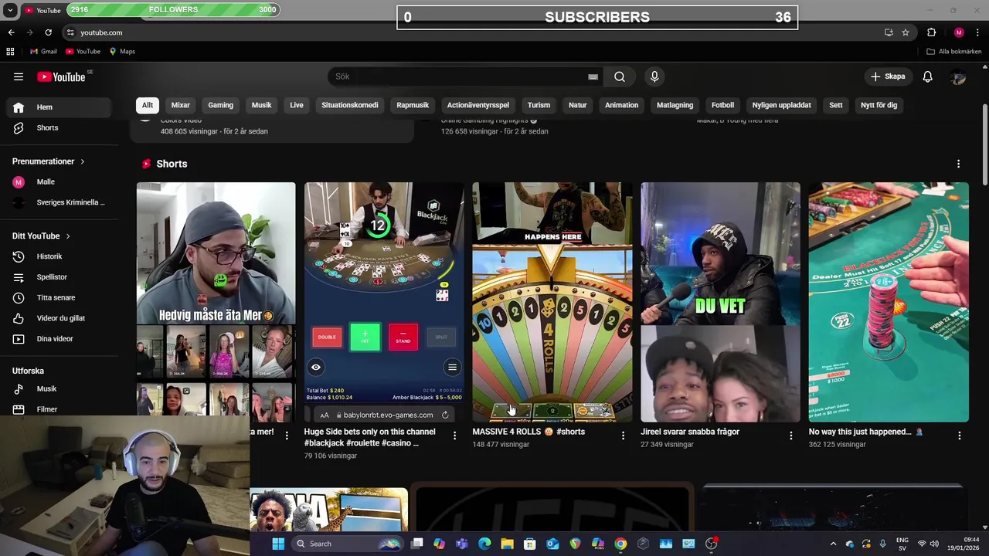Viewport: 989px width, 556px height.
Task: Open Dina videor in the sidebar
Action: 59,339
